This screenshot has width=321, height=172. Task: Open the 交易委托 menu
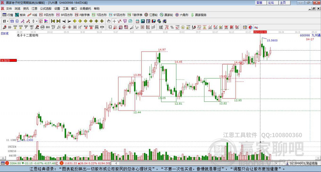pyautogui.click(x=85, y=8)
